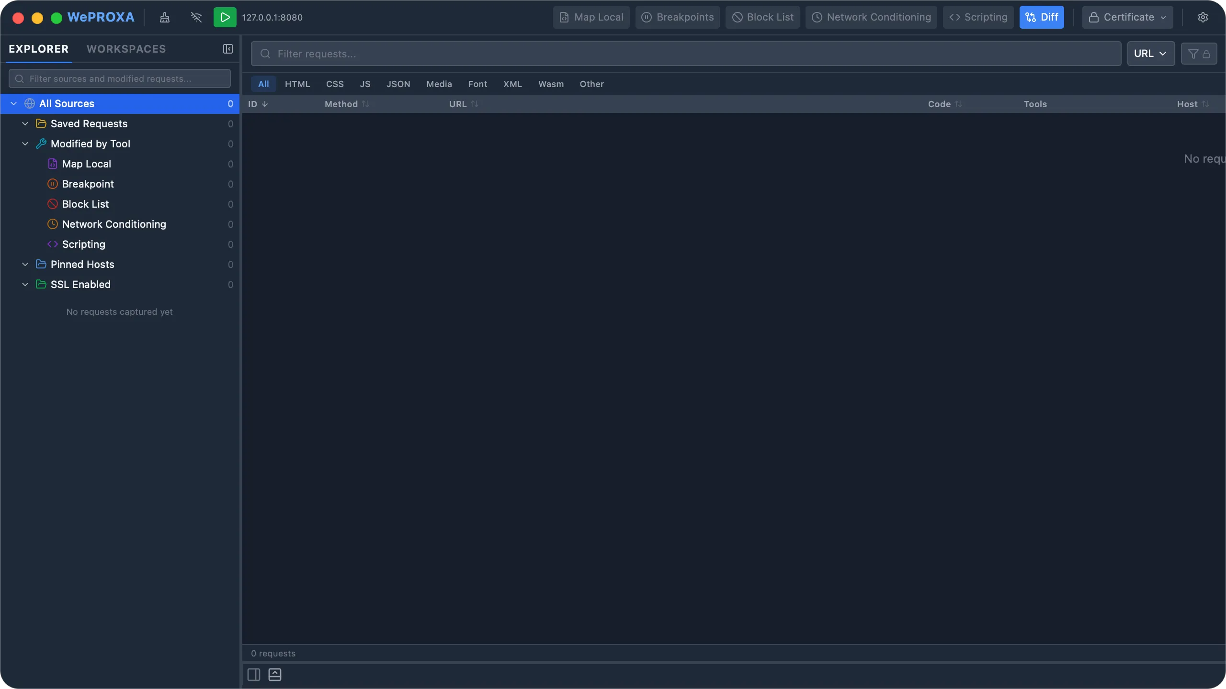This screenshot has height=689, width=1226.
Task: Click the Diff button
Action: pyautogui.click(x=1042, y=17)
